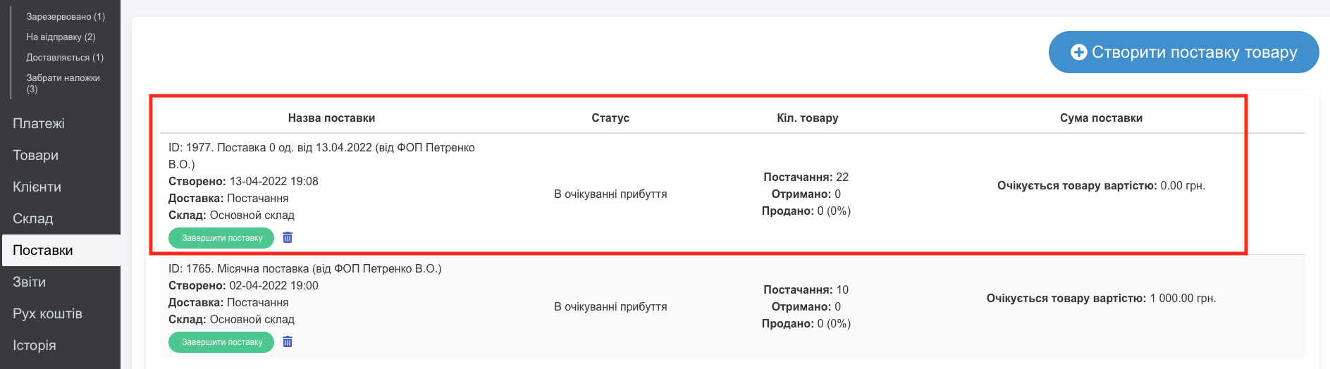The width and height of the screenshot is (1330, 369).
Task: Go to the Історія section
Action: 34,345
